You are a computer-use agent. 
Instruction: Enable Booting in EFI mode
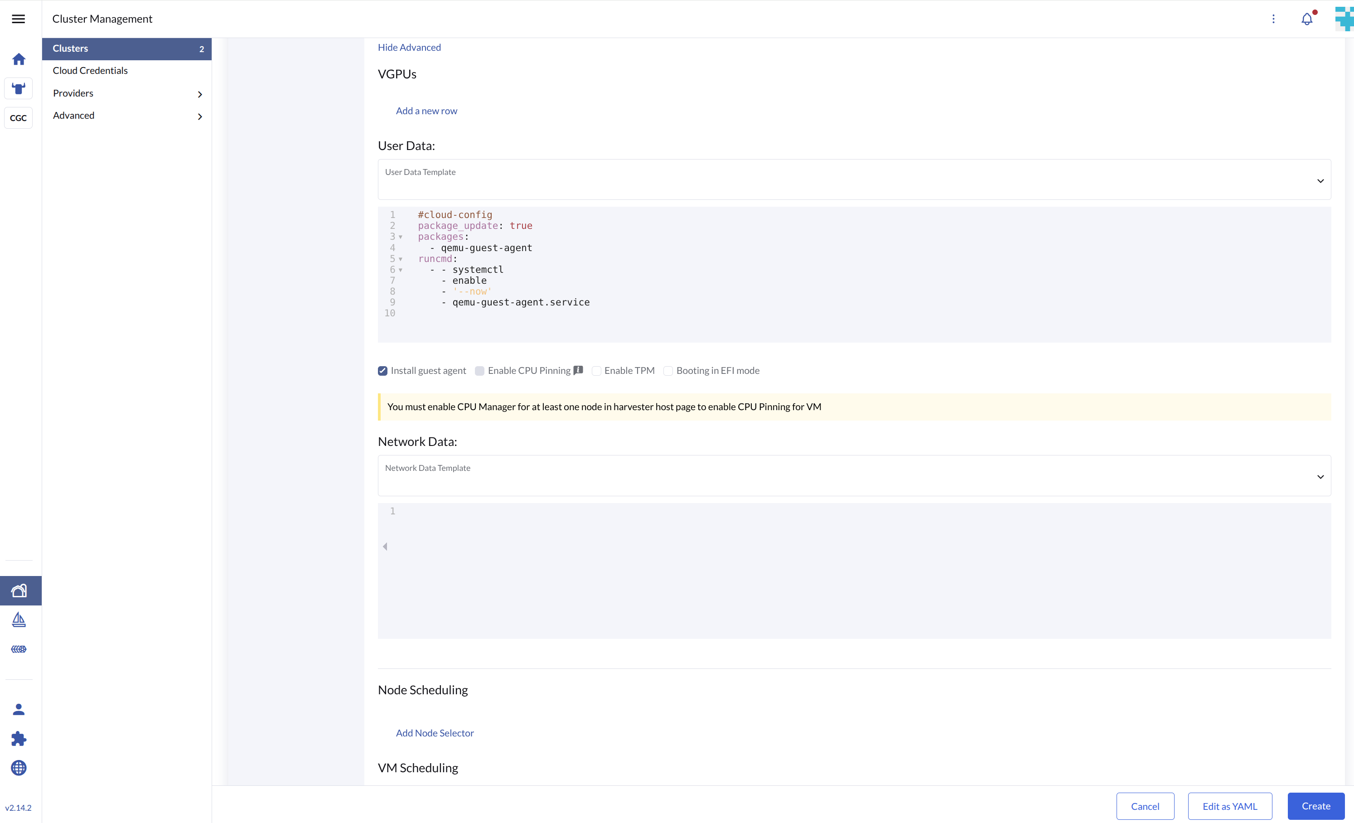coord(668,371)
